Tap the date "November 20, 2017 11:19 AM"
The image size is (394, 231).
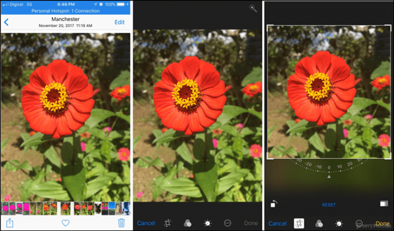point(66,26)
